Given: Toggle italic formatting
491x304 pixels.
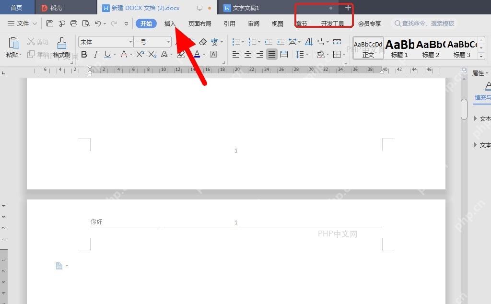Looking at the screenshot, I should click(x=96, y=55).
